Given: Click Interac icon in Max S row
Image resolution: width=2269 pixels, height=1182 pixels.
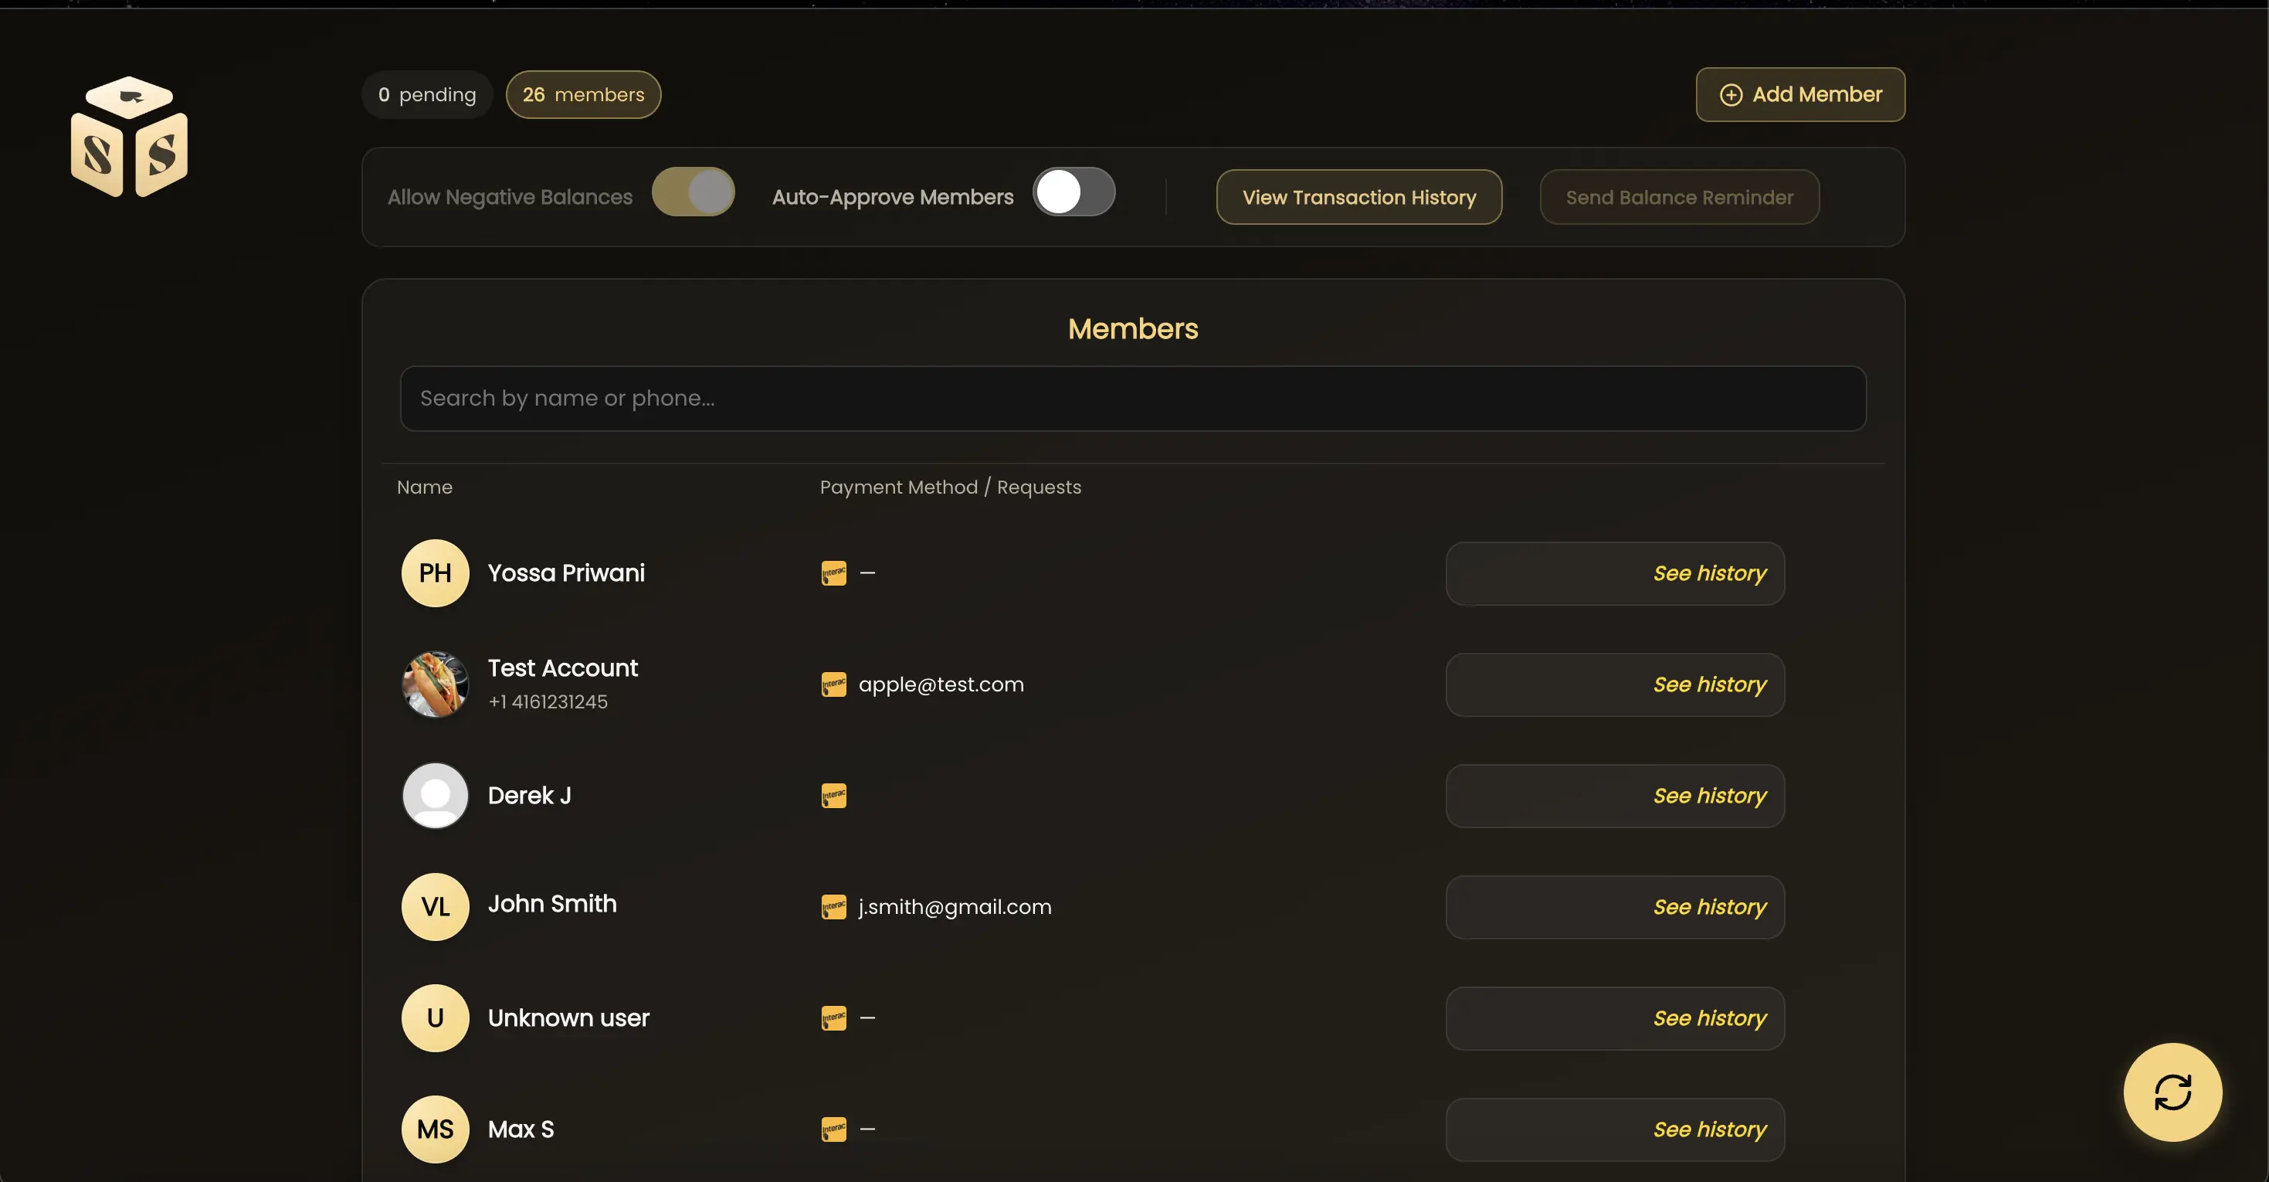Looking at the screenshot, I should pos(833,1129).
